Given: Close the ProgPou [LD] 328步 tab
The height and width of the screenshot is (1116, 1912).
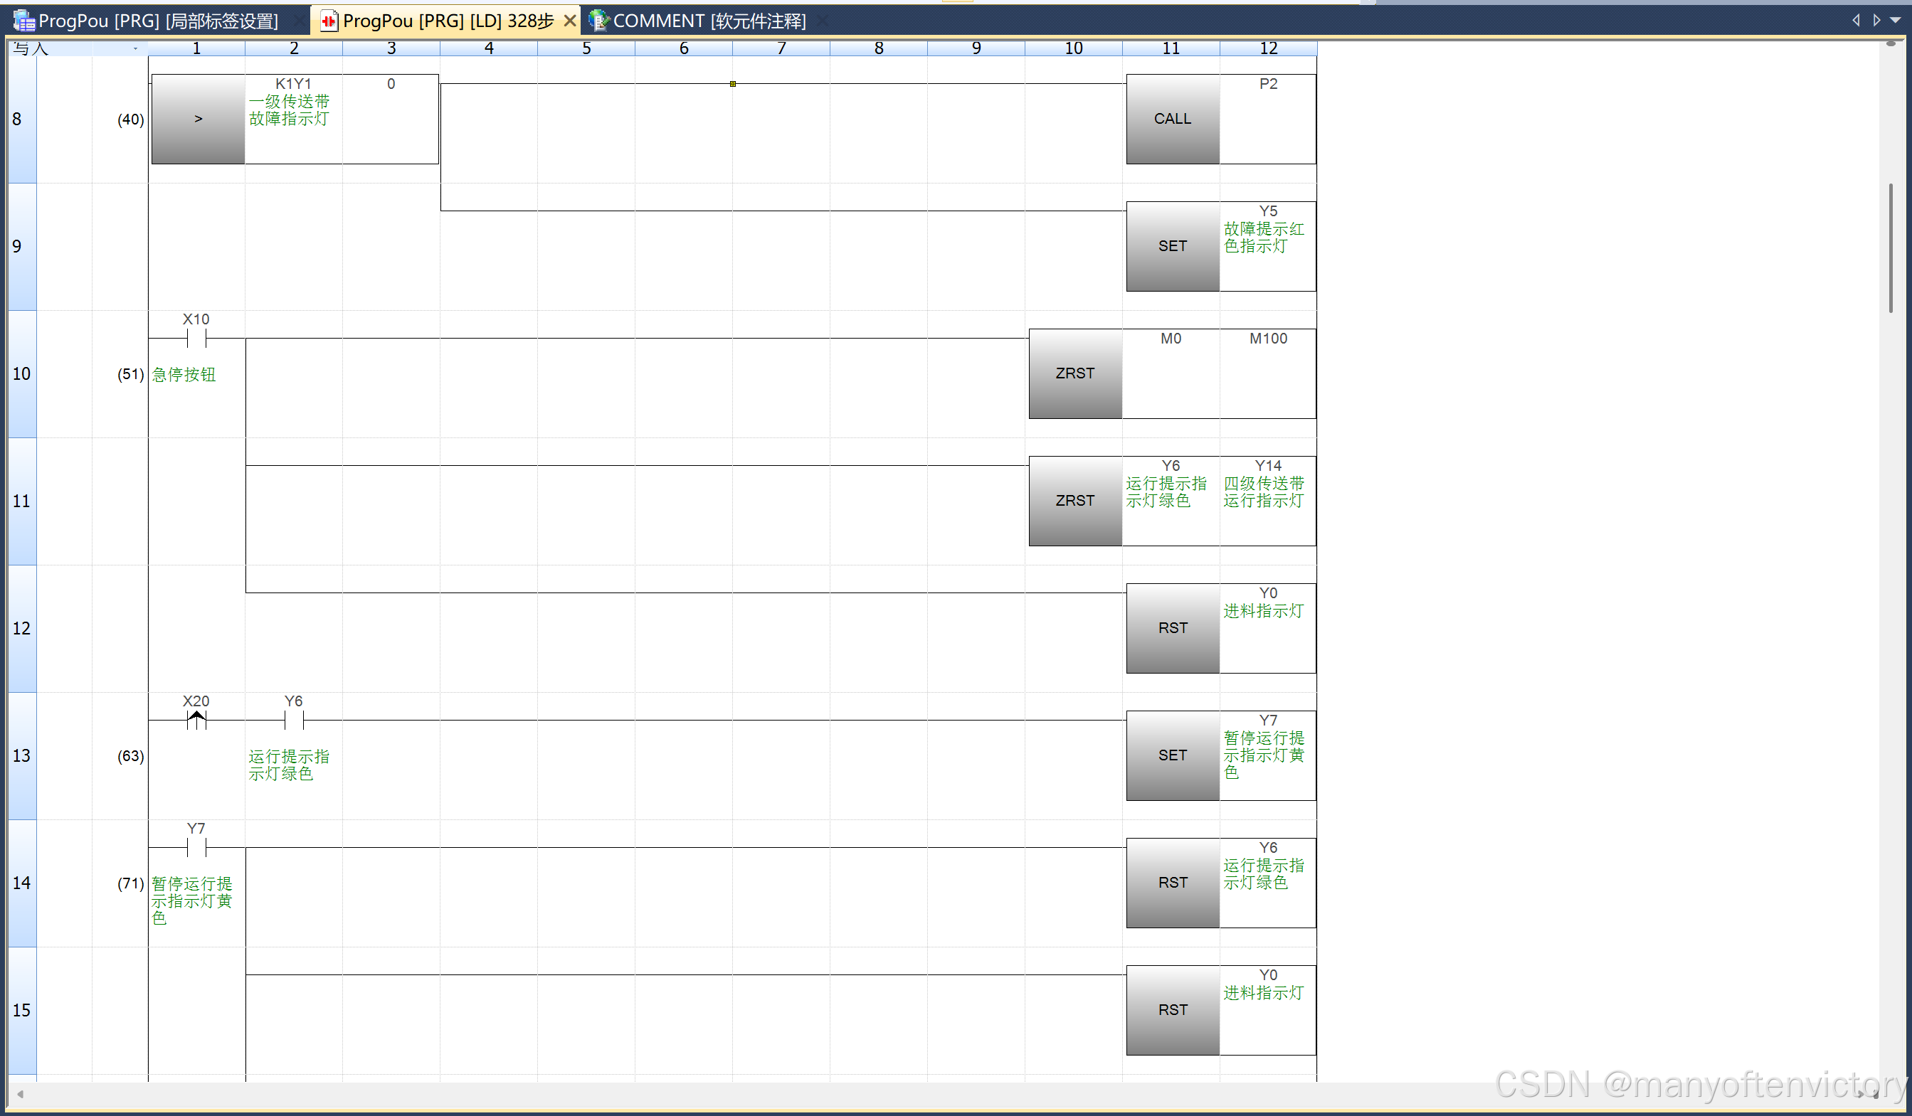Looking at the screenshot, I should (x=570, y=21).
